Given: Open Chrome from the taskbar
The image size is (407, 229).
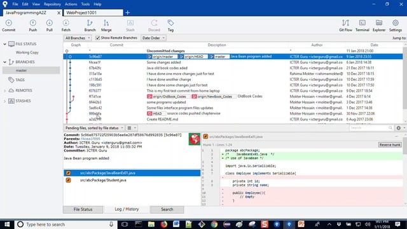Looking at the screenshot, I should pyautogui.click(x=214, y=224).
